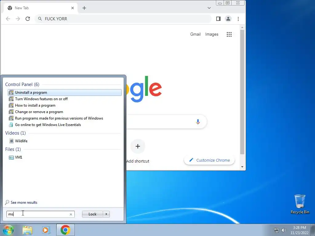315x236 pixels.
Task: Expand shutdown options arrow next to Lock
Action: tap(106, 214)
